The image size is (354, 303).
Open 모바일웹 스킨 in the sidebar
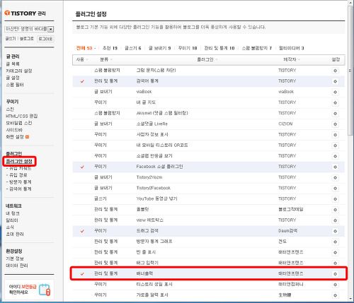point(19,123)
